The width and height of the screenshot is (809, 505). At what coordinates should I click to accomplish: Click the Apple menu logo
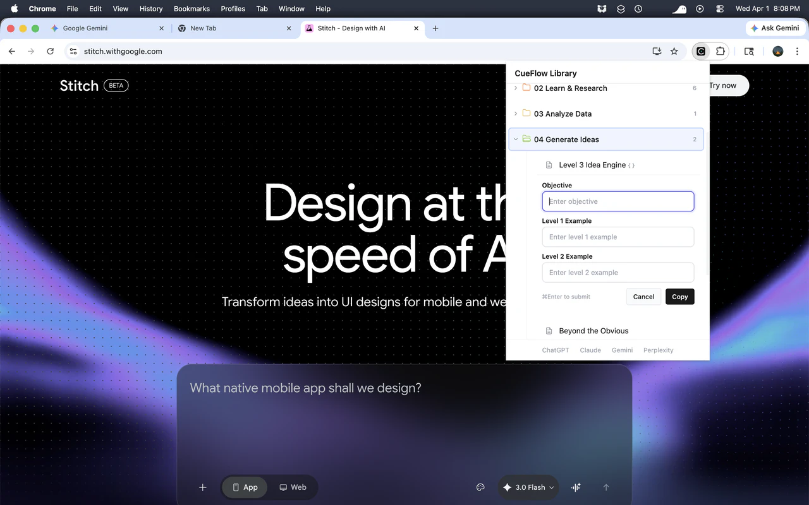pos(15,9)
